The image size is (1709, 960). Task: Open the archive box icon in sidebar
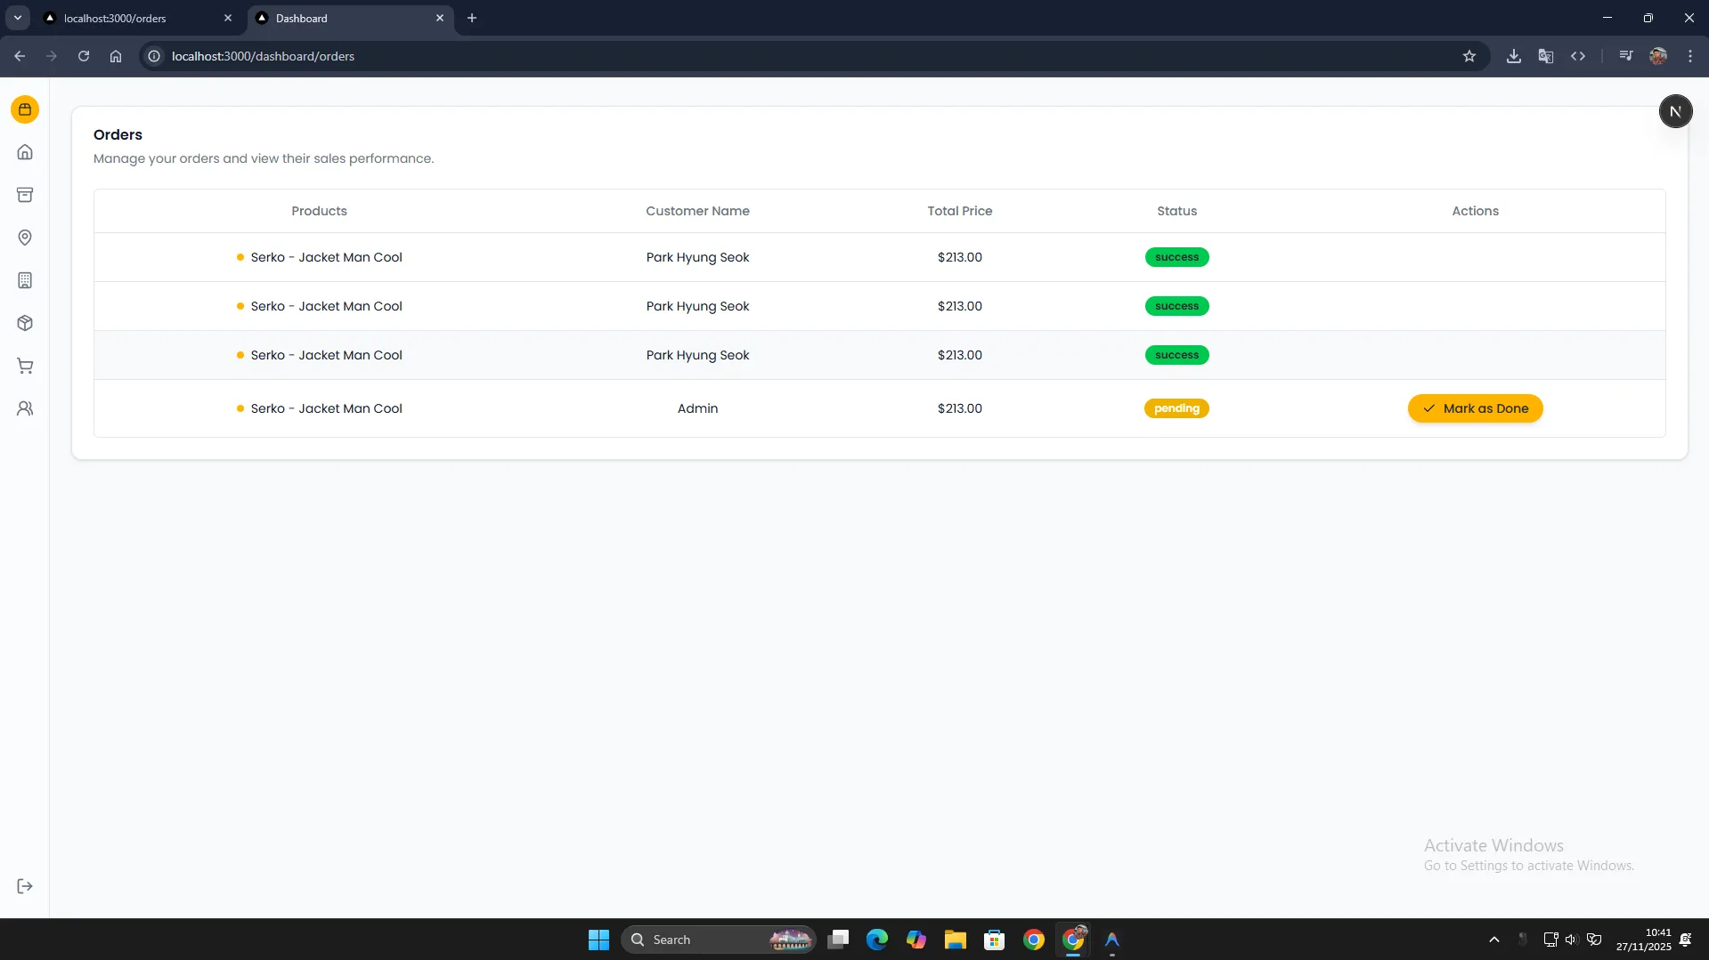click(x=25, y=195)
